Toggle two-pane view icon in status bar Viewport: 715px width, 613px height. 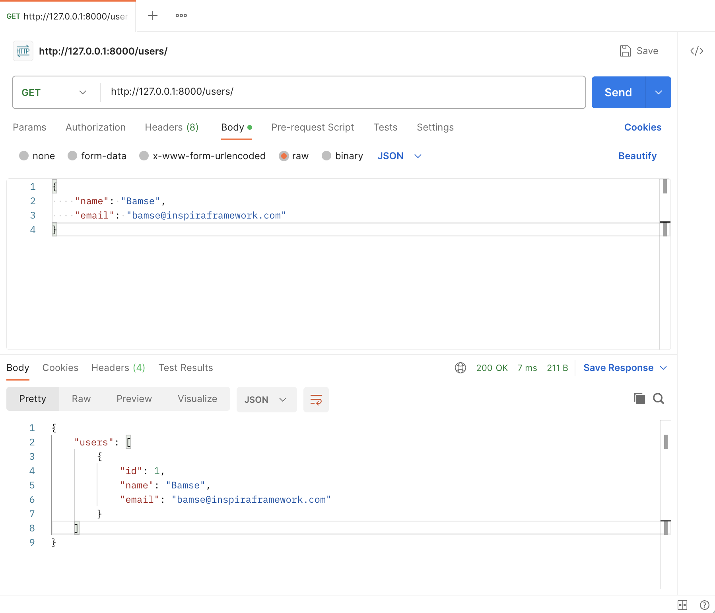click(682, 605)
